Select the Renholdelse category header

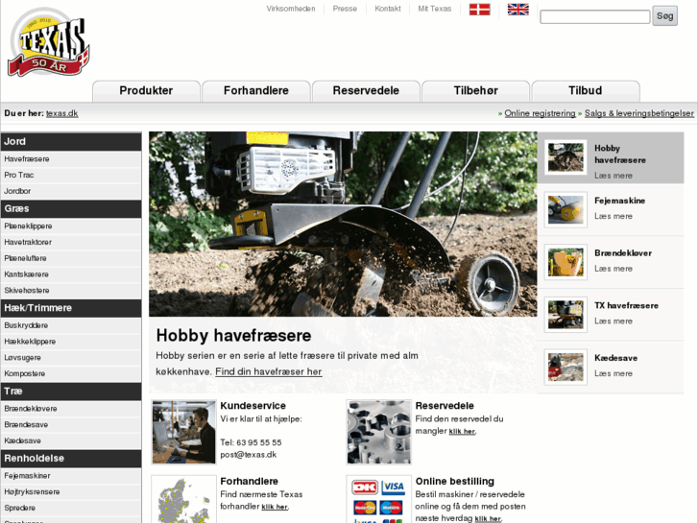click(71, 459)
